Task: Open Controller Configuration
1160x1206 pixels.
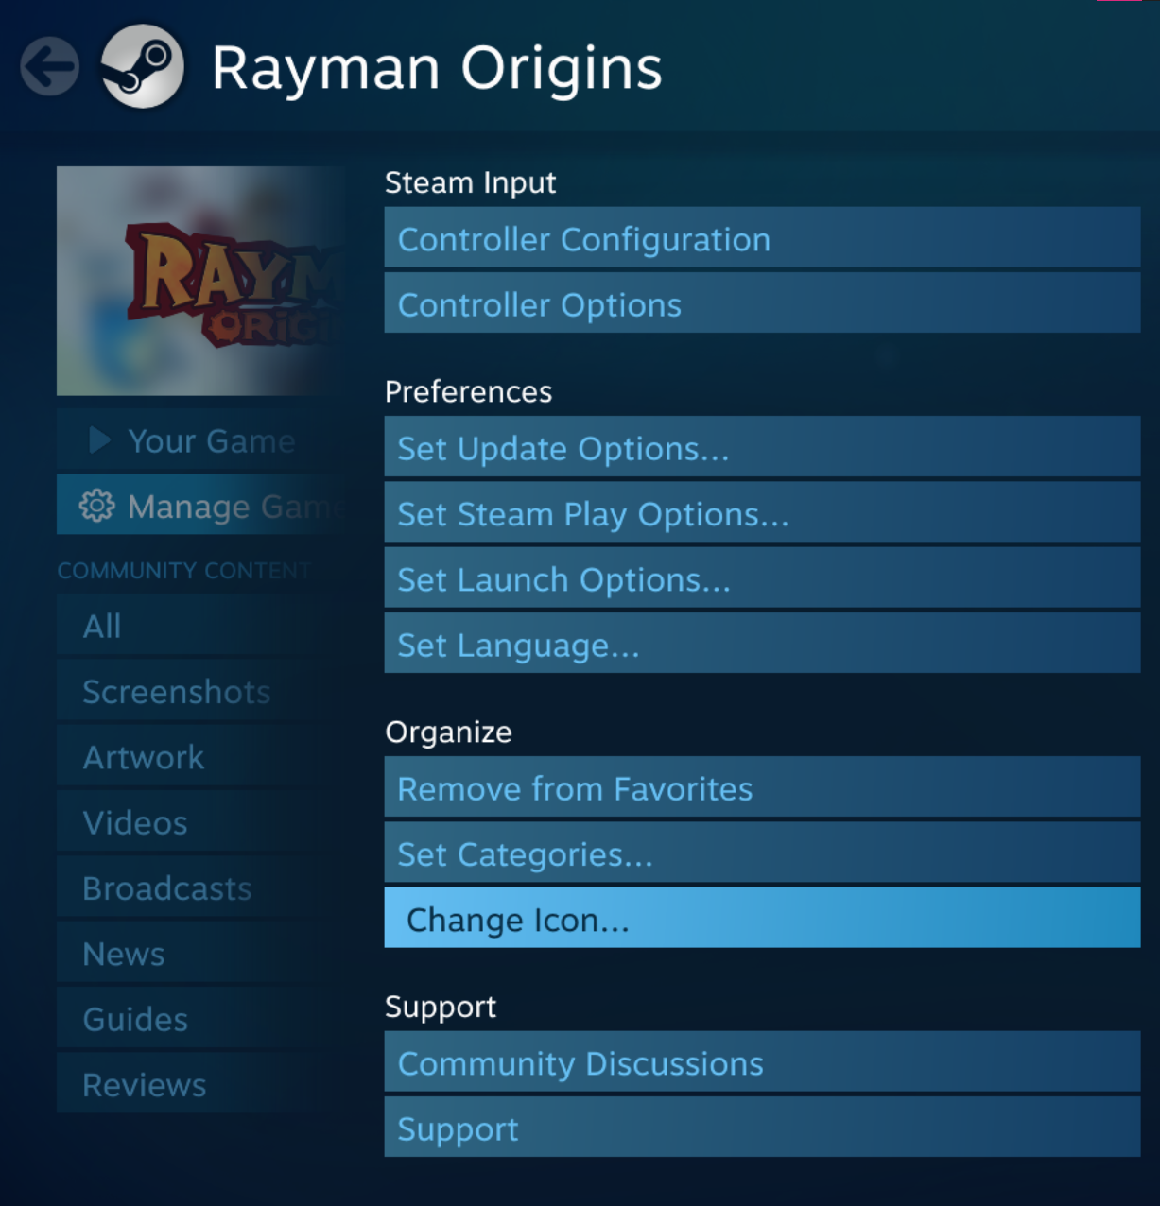Action: click(761, 240)
